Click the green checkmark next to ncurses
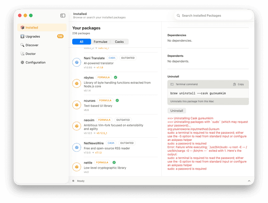This screenshot has width=268, height=203. pyautogui.click(x=117, y=101)
